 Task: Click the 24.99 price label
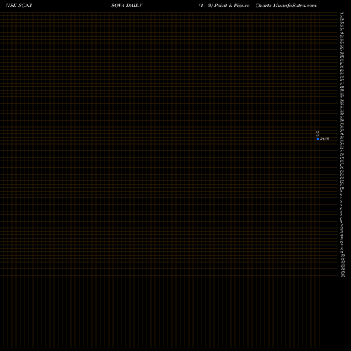(x=324, y=138)
